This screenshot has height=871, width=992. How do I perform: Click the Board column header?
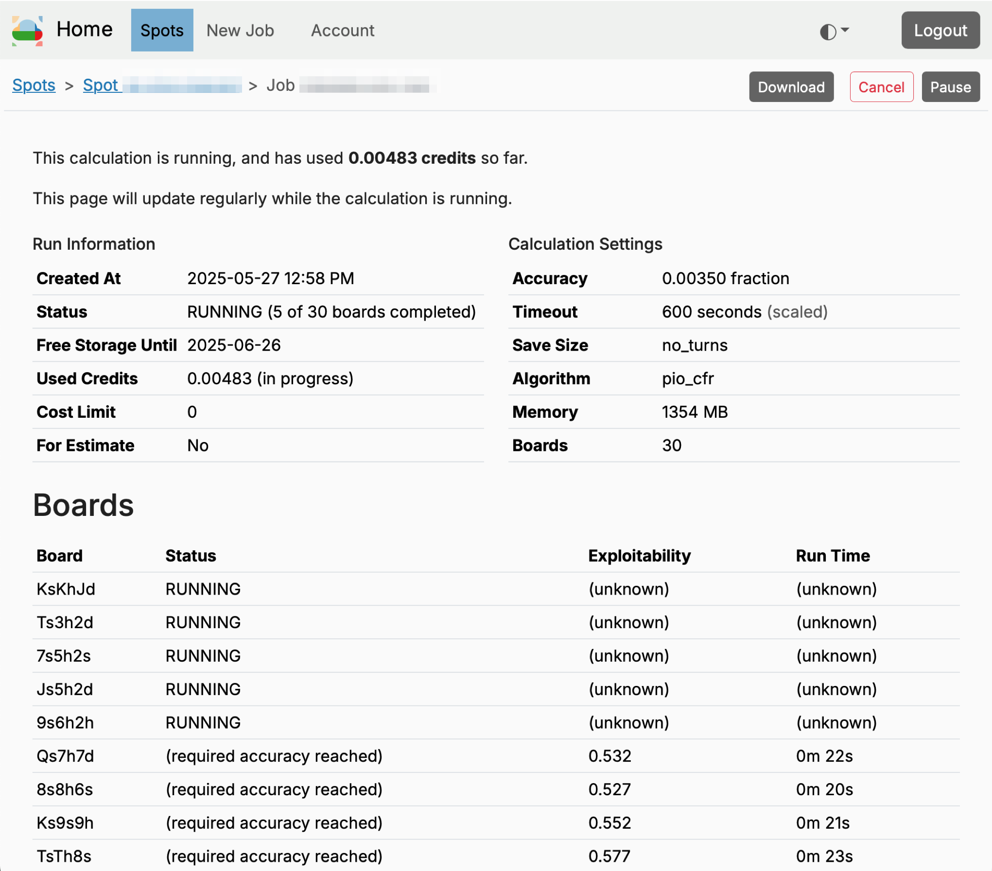point(59,556)
